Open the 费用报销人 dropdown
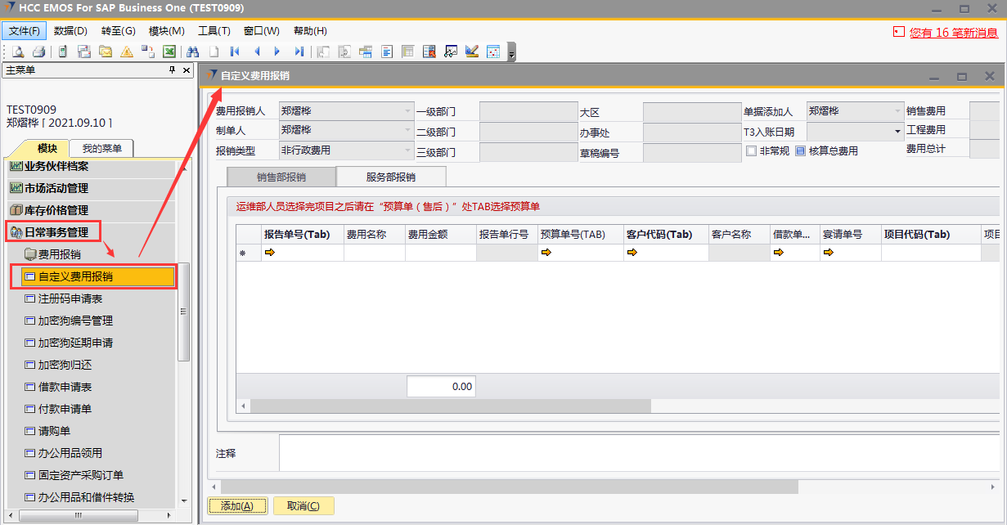Screen dimensions: 1007x525 point(407,111)
